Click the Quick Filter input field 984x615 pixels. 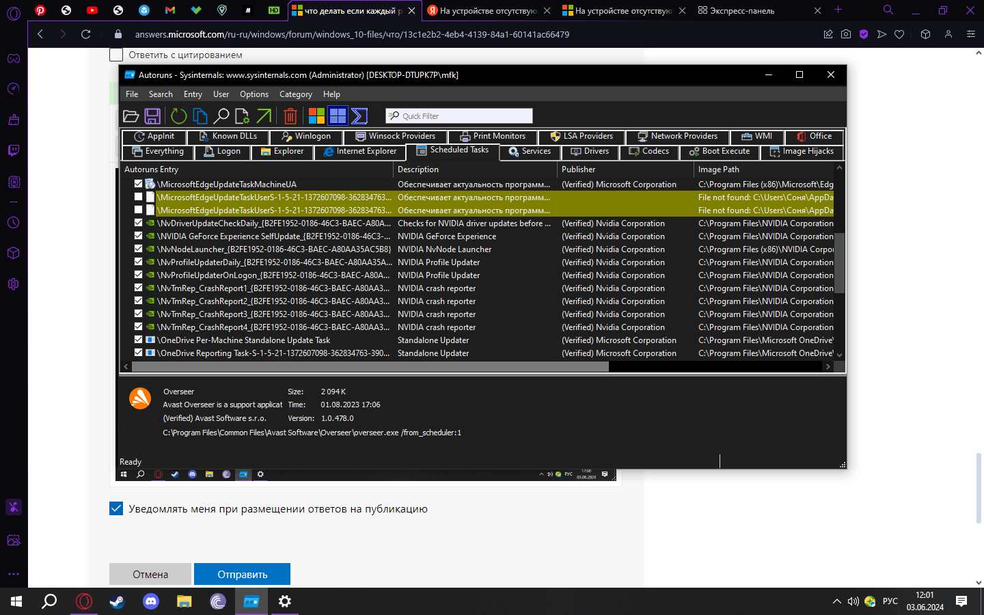[x=459, y=116]
